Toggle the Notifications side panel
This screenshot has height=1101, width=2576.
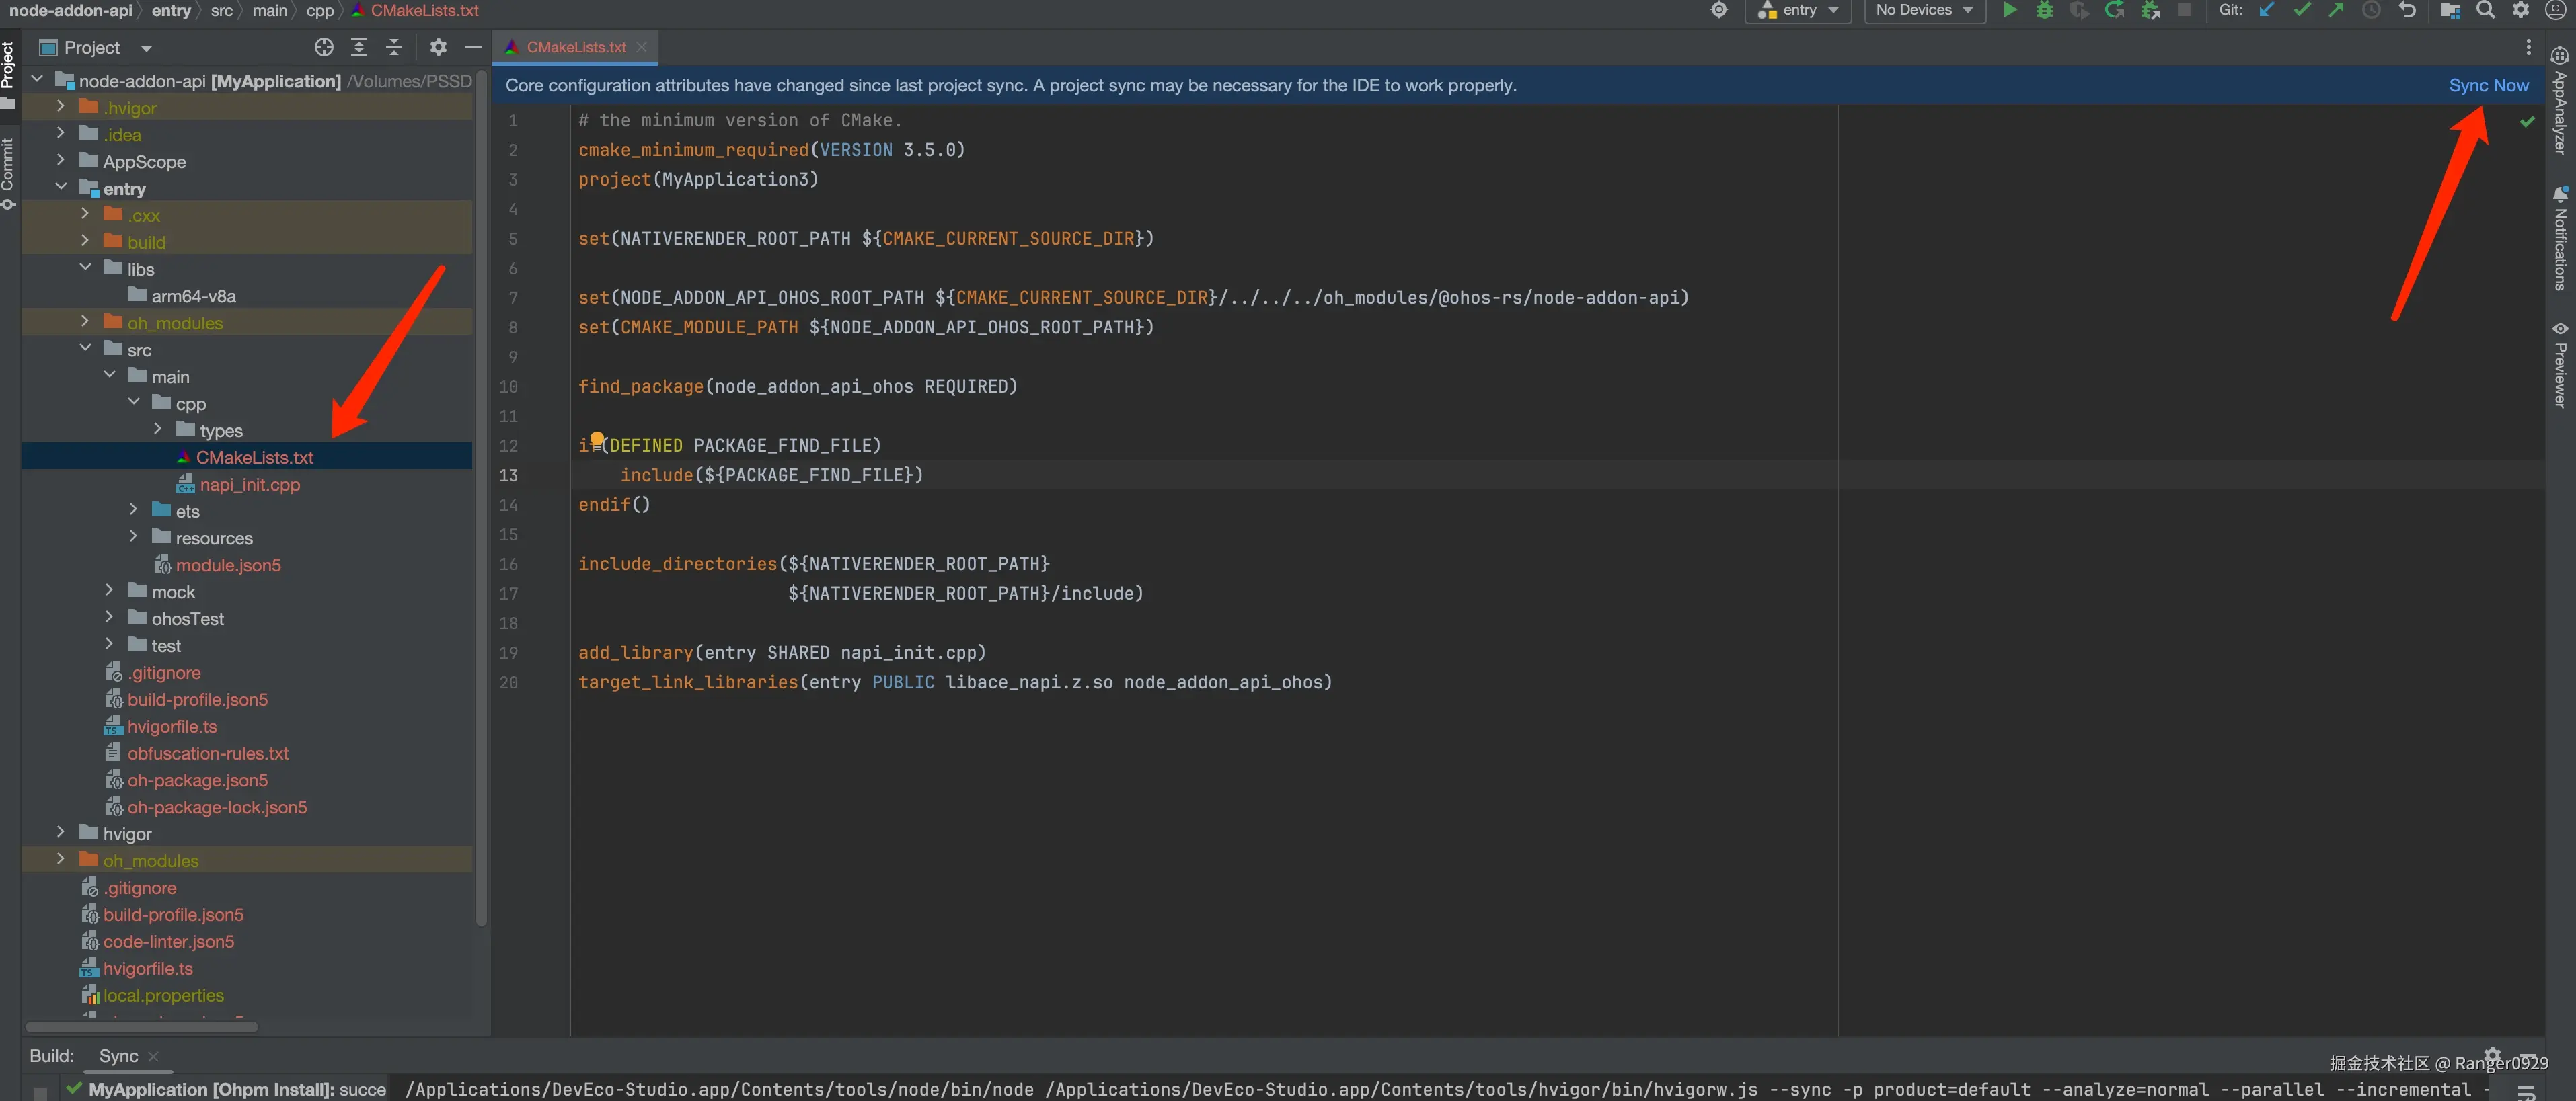pyautogui.click(x=2560, y=240)
